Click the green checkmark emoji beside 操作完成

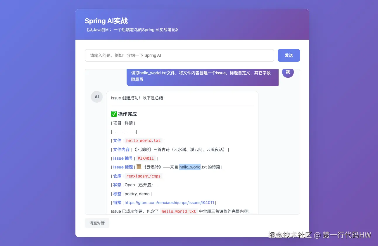point(114,114)
